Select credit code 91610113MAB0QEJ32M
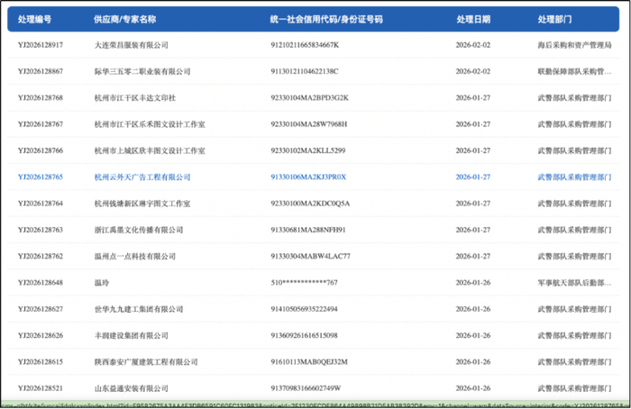 tap(309, 362)
